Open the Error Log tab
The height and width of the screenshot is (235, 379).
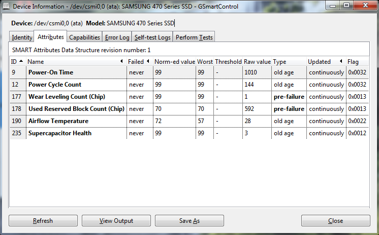click(x=117, y=37)
